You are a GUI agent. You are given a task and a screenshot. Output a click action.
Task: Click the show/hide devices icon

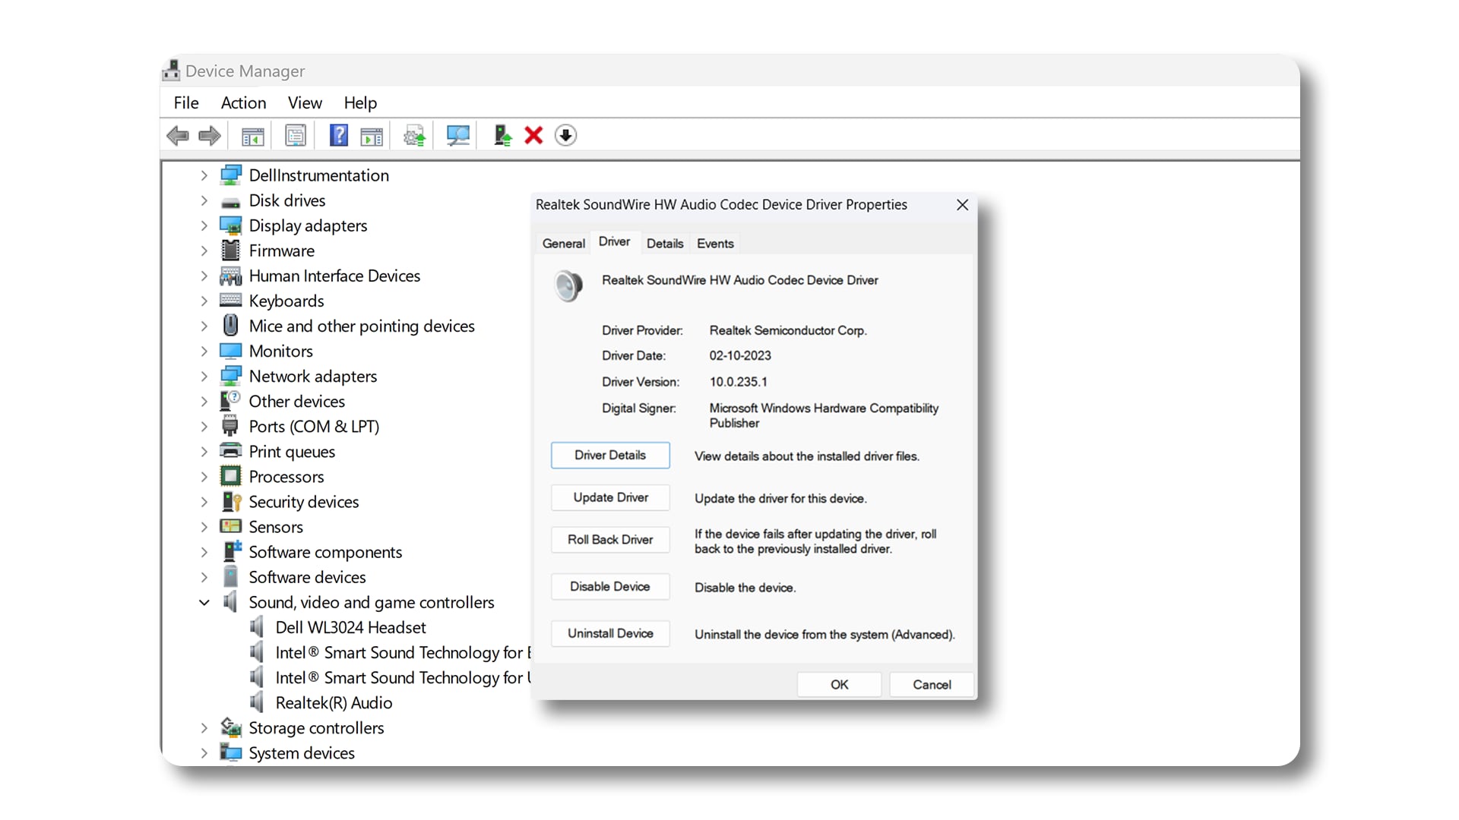pyautogui.click(x=252, y=135)
